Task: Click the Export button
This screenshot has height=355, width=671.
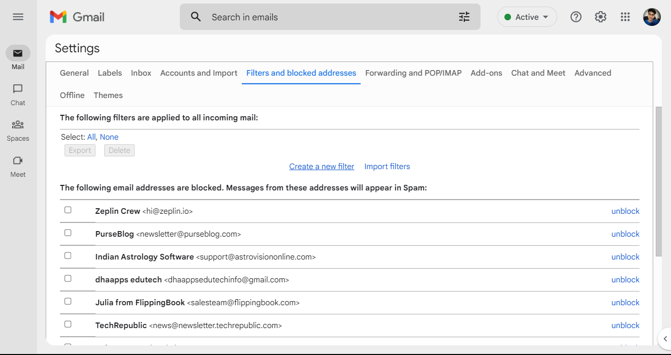Action: (80, 150)
